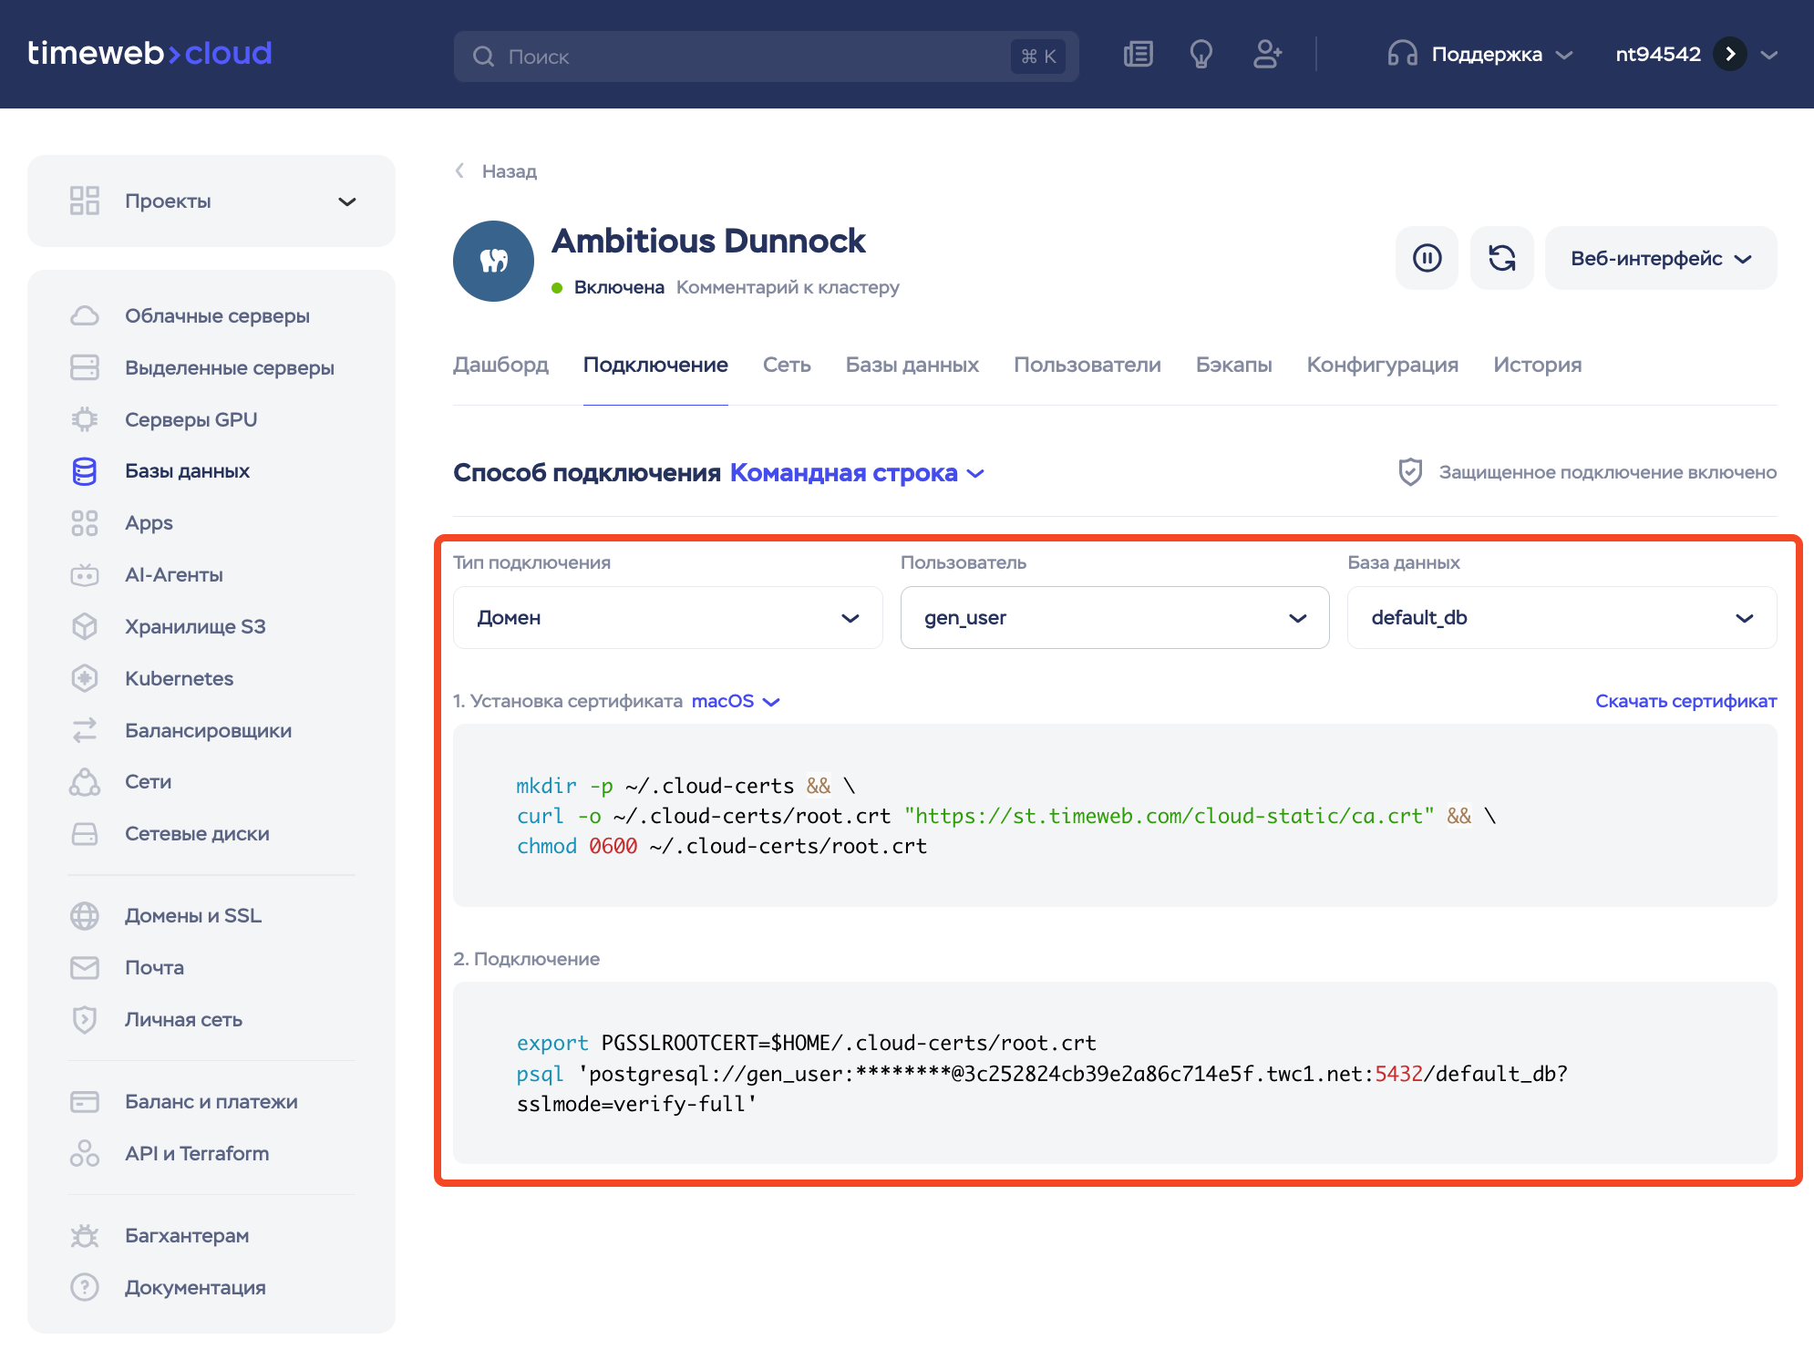Click the Kubernetes icon in sidebar
The image size is (1814, 1360).
coord(85,678)
